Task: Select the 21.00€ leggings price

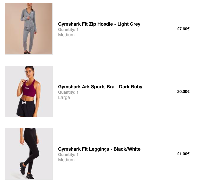Action: (x=183, y=154)
